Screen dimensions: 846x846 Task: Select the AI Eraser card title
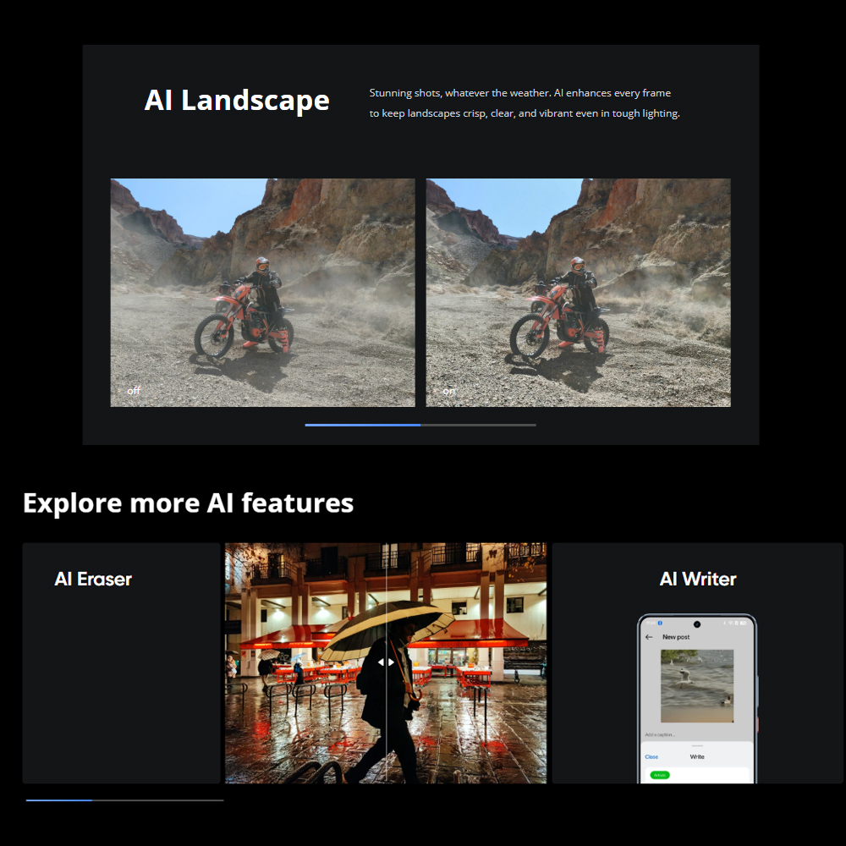click(x=93, y=579)
